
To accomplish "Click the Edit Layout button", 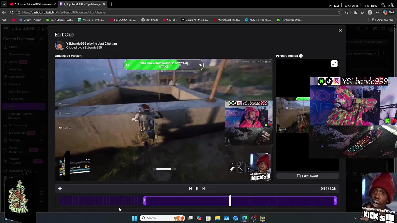I will point(307,176).
